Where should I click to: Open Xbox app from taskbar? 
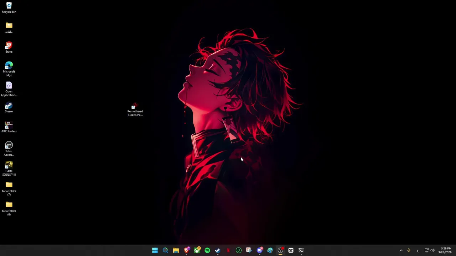pyautogui.click(x=197, y=250)
